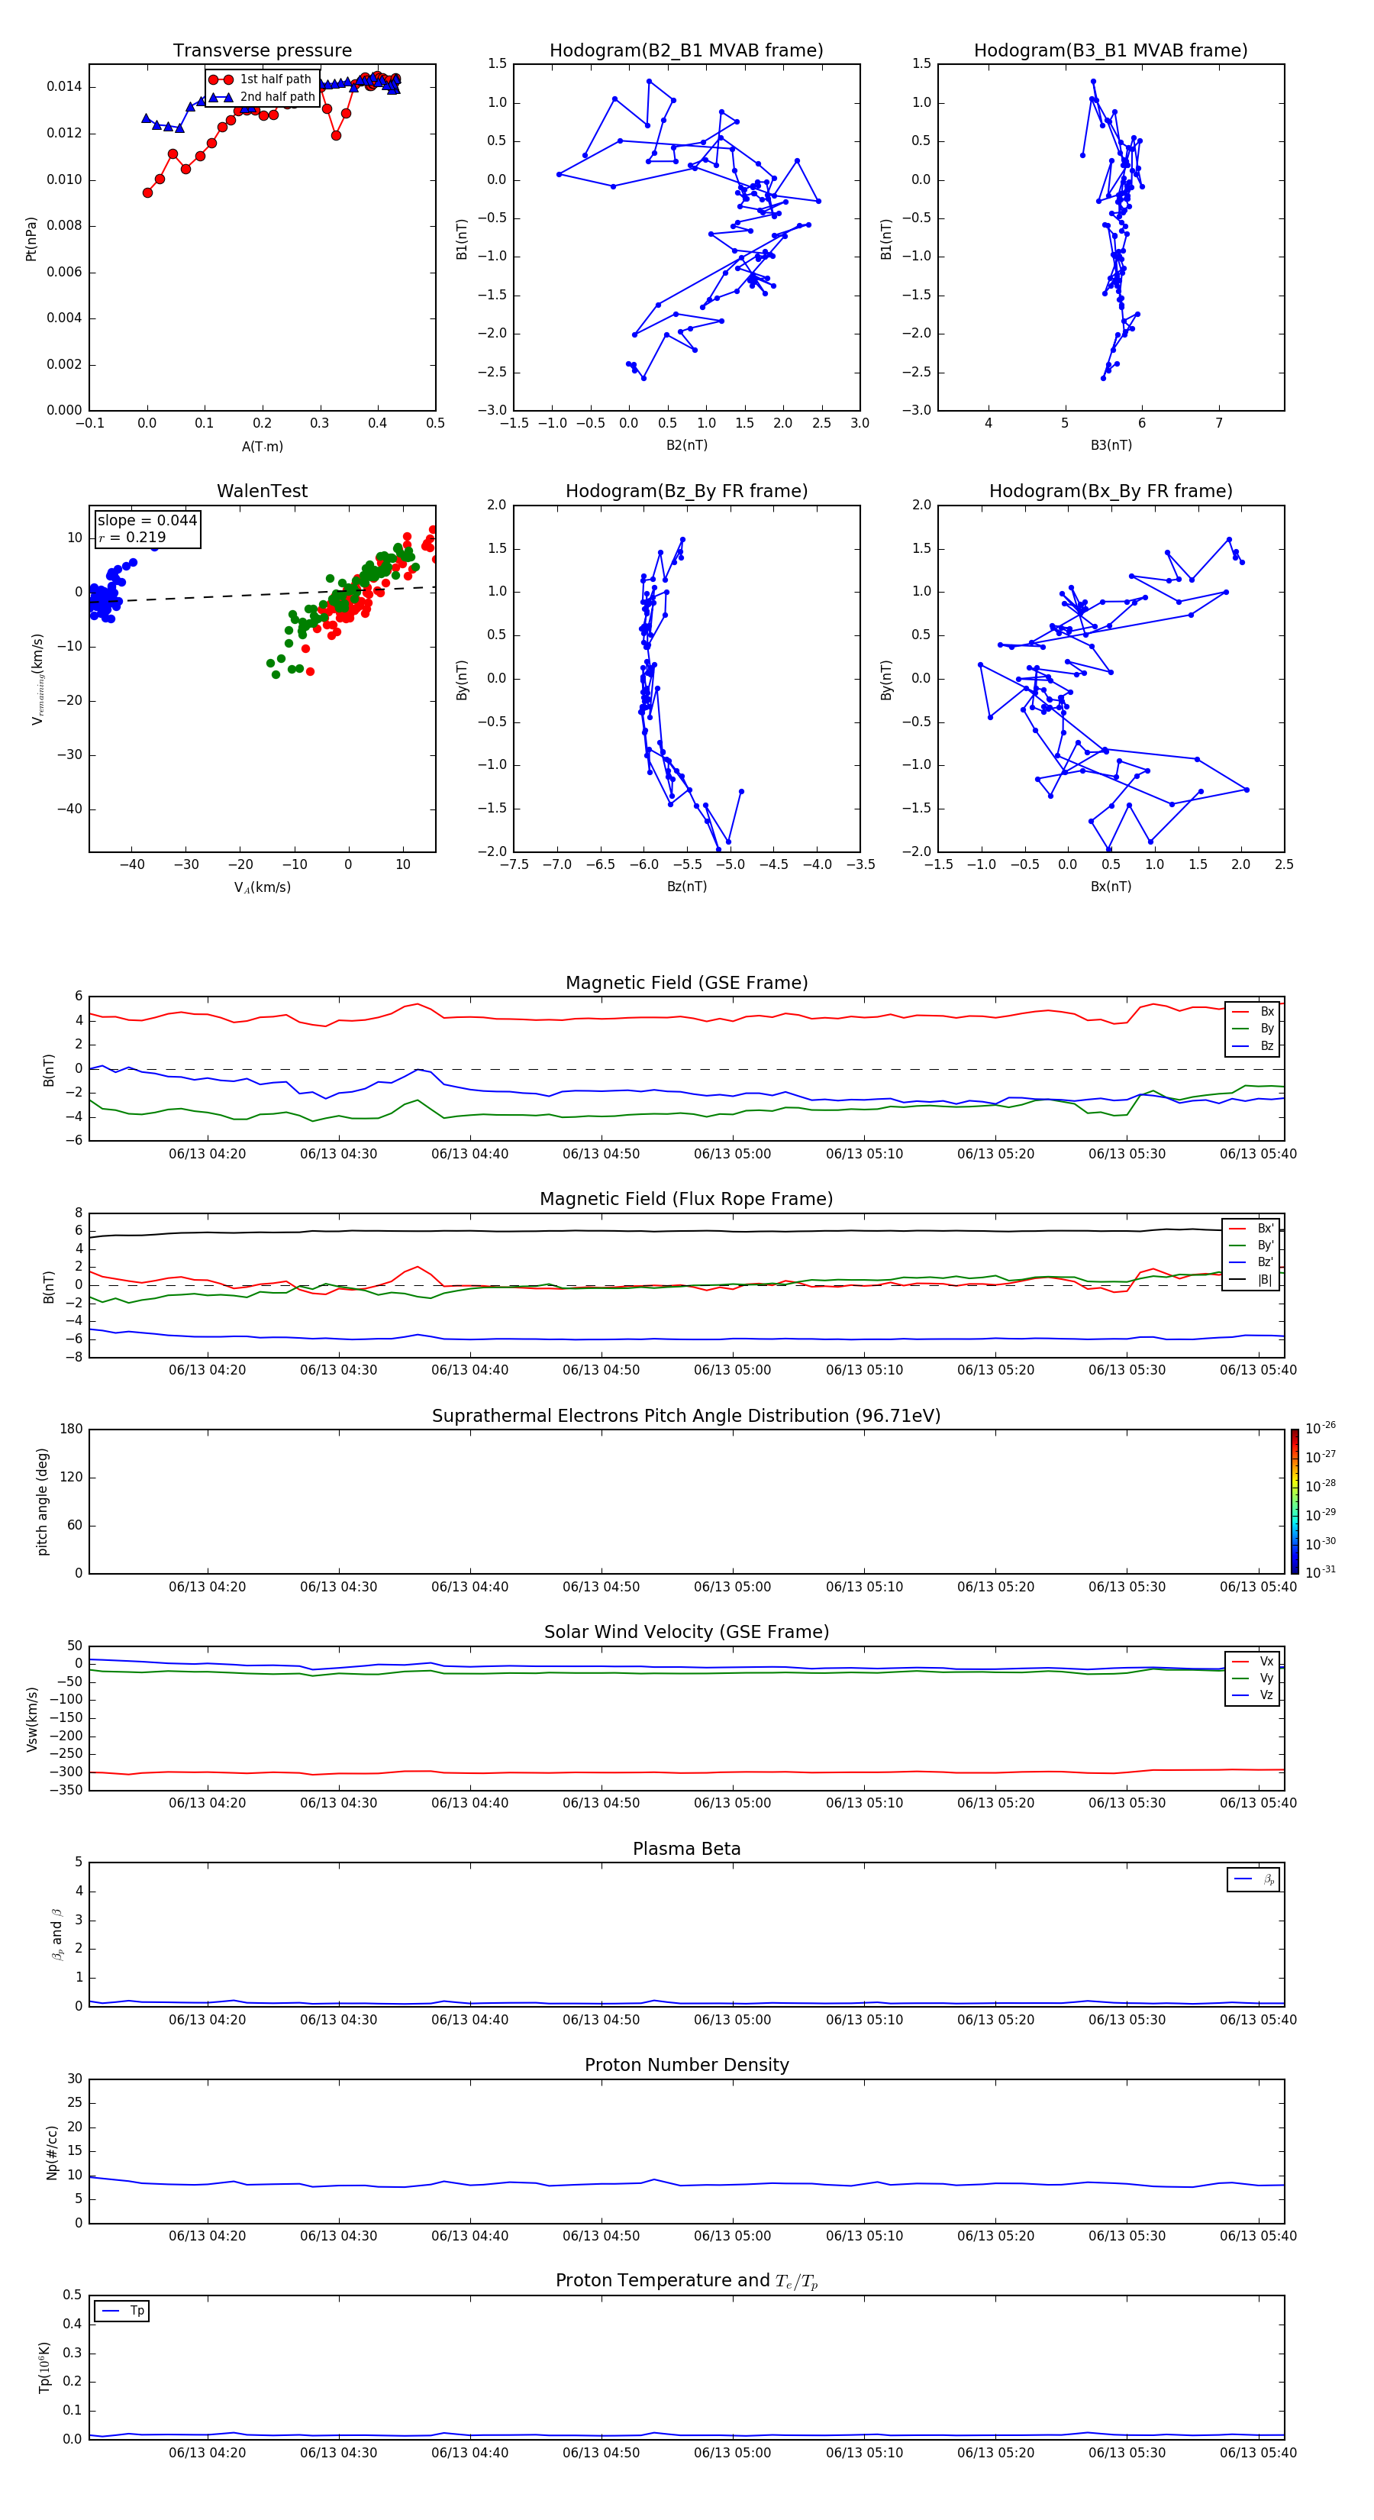Click the "Hodogram(Bx_By FR frame)" title
The image size is (1374, 2520).
(x=1111, y=491)
